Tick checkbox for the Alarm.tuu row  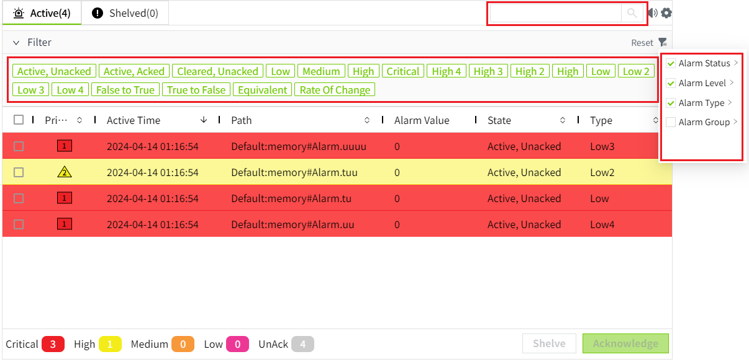(19, 172)
